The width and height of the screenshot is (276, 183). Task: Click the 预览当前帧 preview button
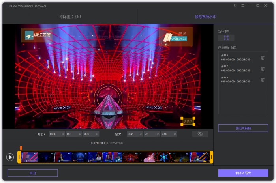[243, 128]
